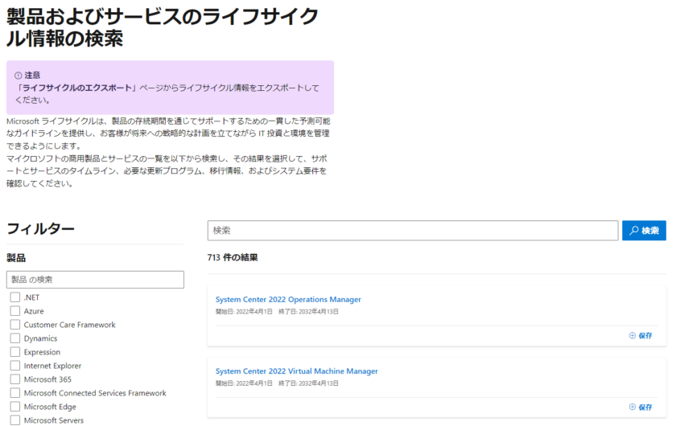Screen dimensions: 676x426
Task: Click the フィルター heading
Action: click(x=40, y=228)
